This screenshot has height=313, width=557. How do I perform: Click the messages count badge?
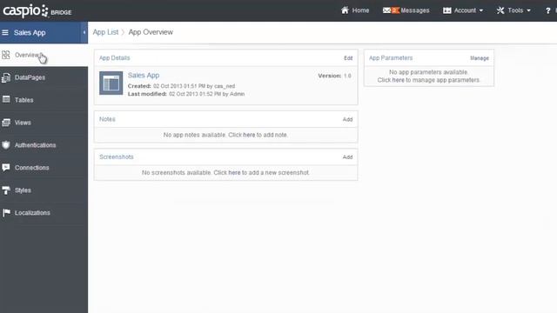pos(395,10)
